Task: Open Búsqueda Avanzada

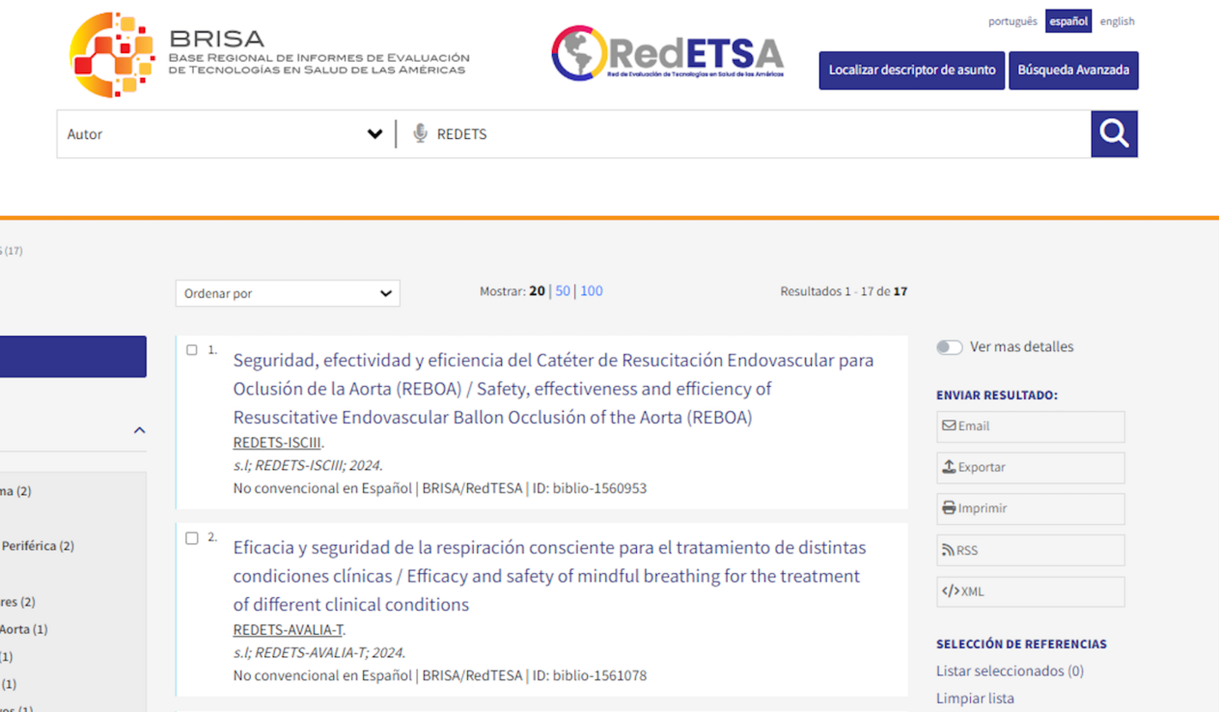Action: (x=1073, y=70)
